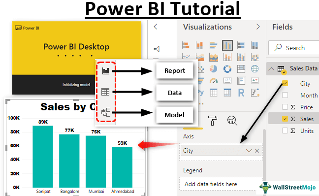Click the Report label button
Screen dimensions: 319x196
pos(175,70)
